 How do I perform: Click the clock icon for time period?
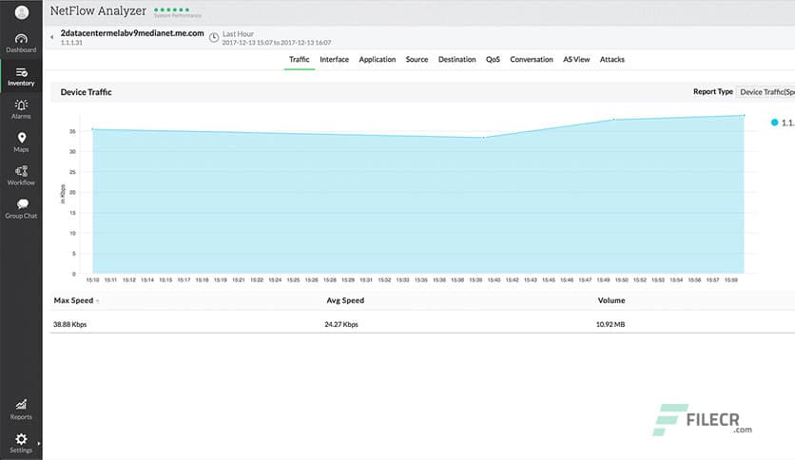point(215,37)
